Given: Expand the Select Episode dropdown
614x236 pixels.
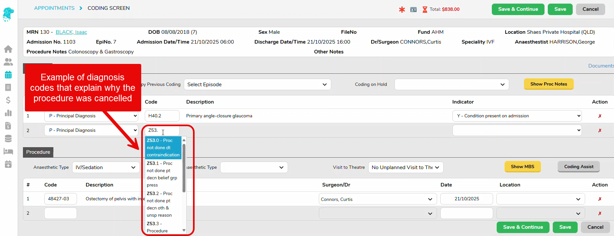Looking at the screenshot, I should [x=257, y=85].
